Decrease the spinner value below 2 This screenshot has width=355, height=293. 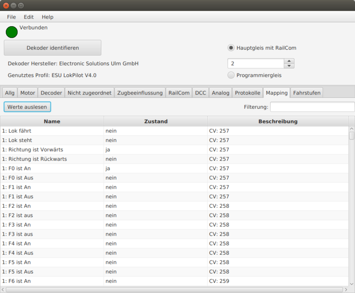(x=289, y=66)
